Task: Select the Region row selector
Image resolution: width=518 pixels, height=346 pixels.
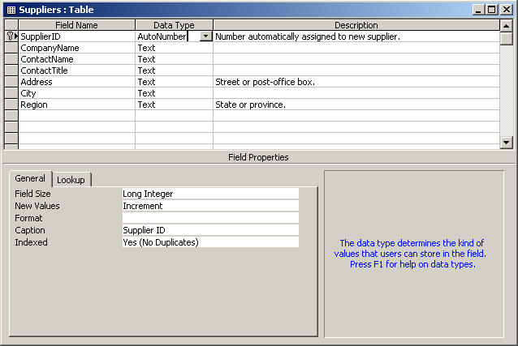Action: [11, 105]
